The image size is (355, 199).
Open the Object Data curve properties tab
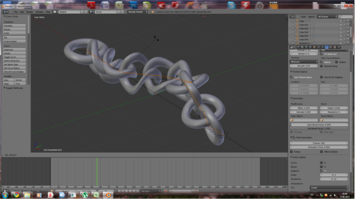coord(327,47)
